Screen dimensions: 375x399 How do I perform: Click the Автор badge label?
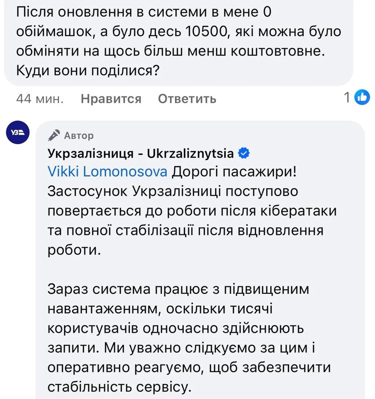point(79,135)
